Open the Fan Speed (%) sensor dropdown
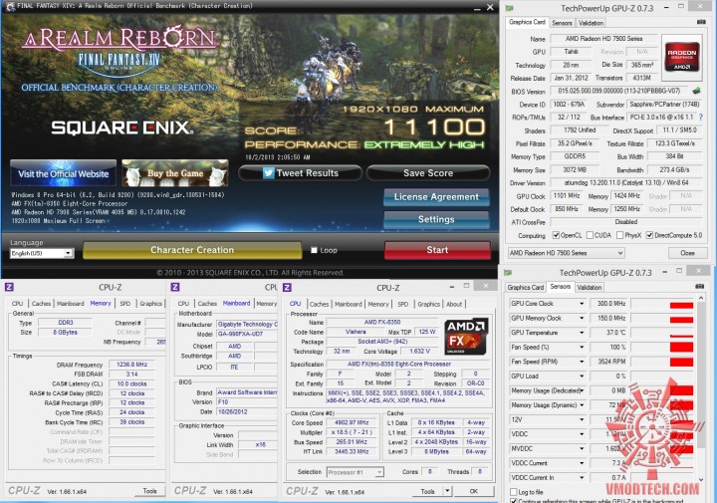 tap(582, 347)
